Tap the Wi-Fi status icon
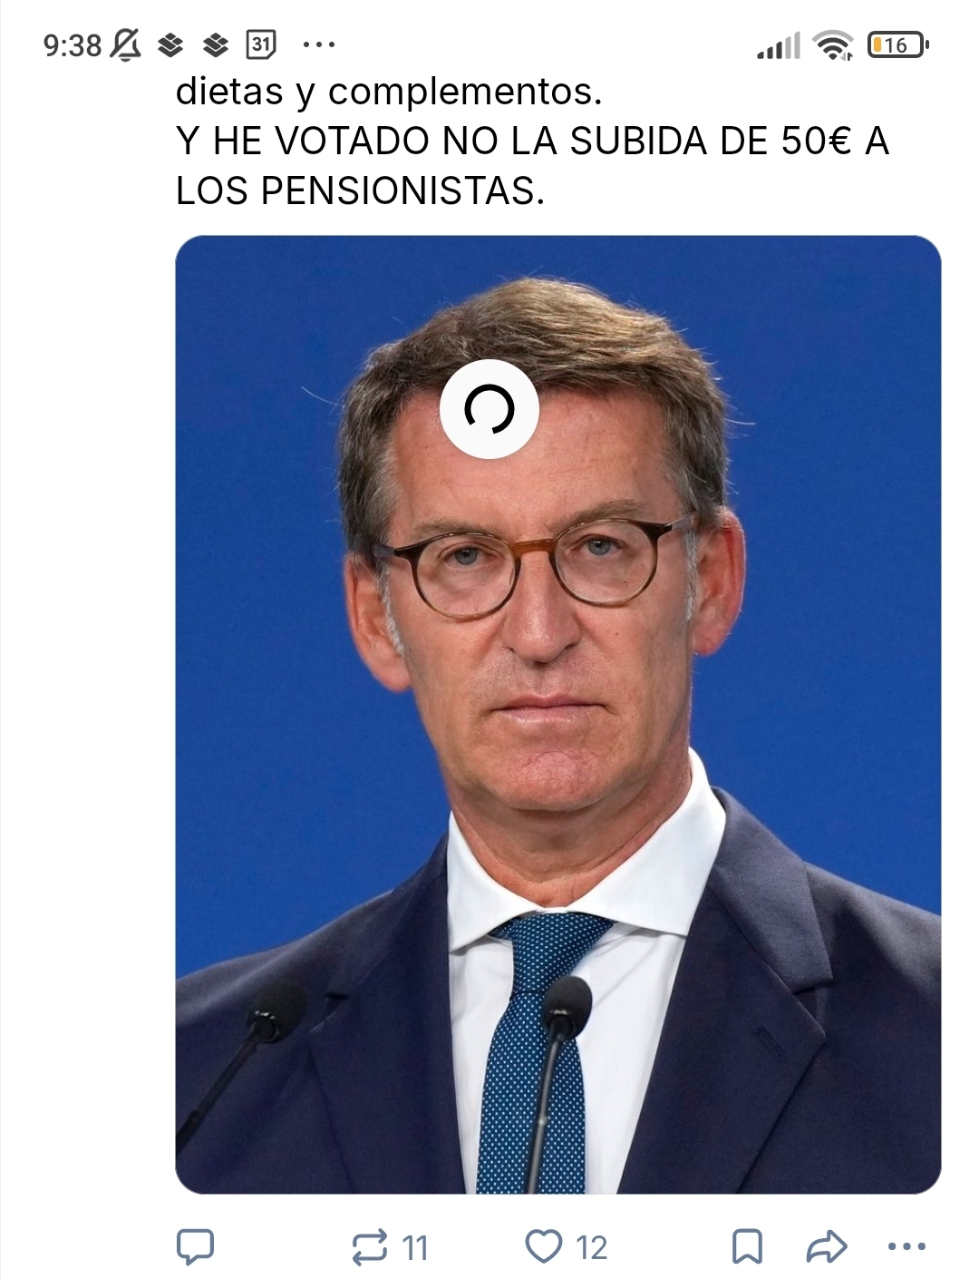This screenshot has height=1279, width=979. [x=834, y=44]
